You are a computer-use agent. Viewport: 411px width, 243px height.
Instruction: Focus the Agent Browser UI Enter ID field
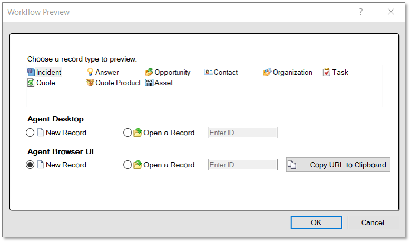coord(243,165)
